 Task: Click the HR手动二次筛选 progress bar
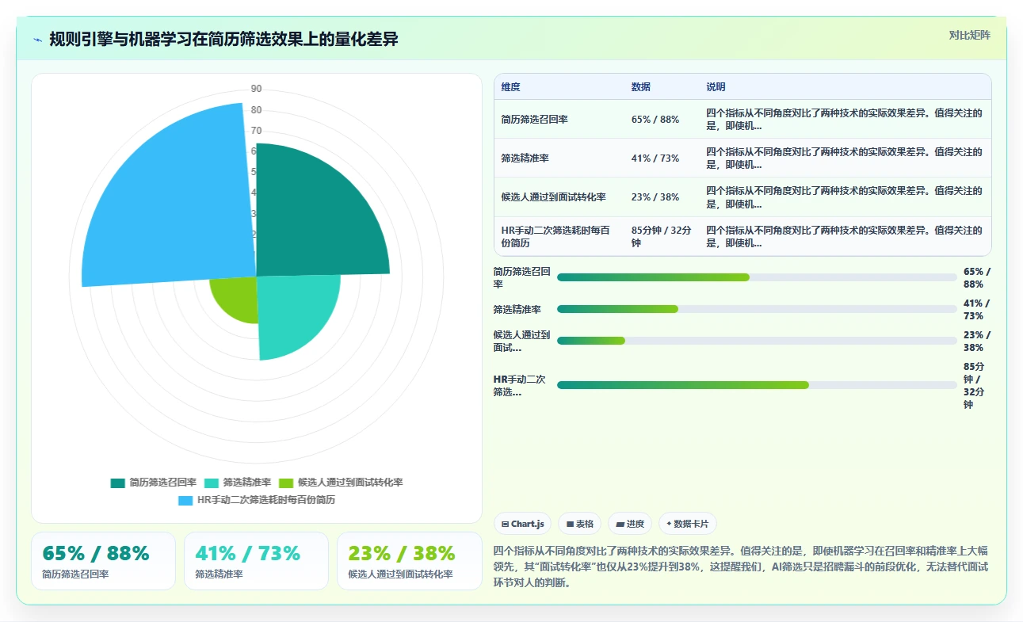[x=757, y=385]
